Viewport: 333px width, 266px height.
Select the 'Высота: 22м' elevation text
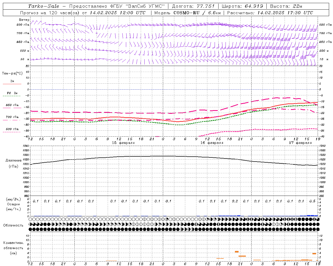coord(286,6)
